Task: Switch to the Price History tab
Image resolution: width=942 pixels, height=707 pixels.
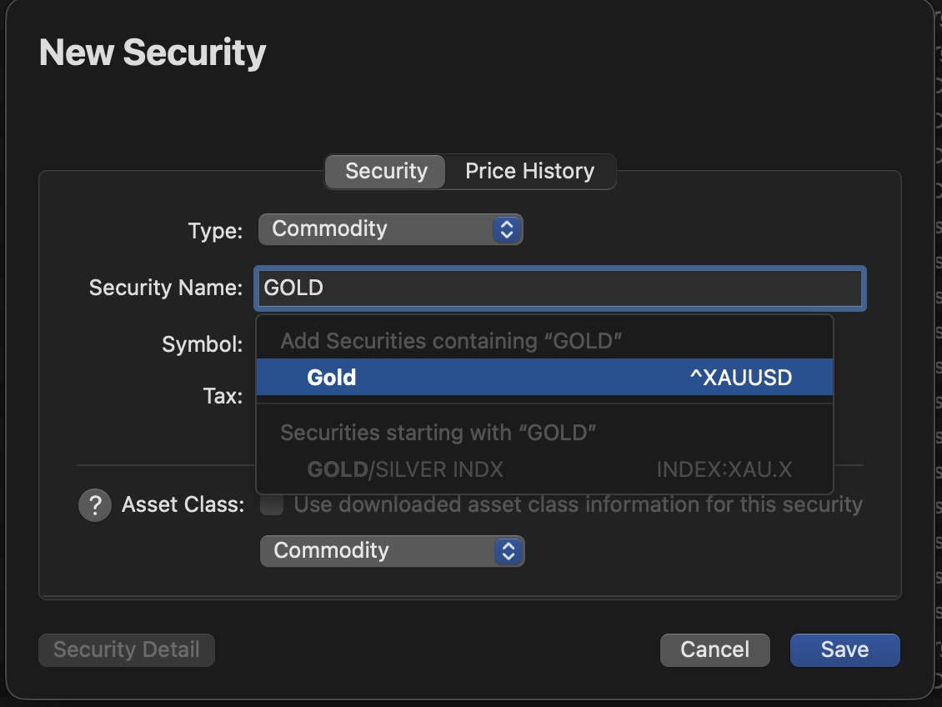Action: pos(529,172)
